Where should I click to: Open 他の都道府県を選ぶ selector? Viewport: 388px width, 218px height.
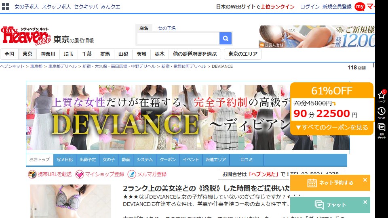(195, 54)
